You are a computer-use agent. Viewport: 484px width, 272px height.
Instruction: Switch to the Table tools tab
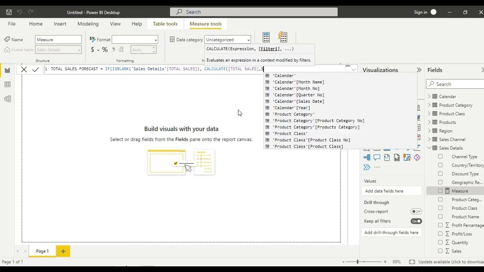point(165,24)
